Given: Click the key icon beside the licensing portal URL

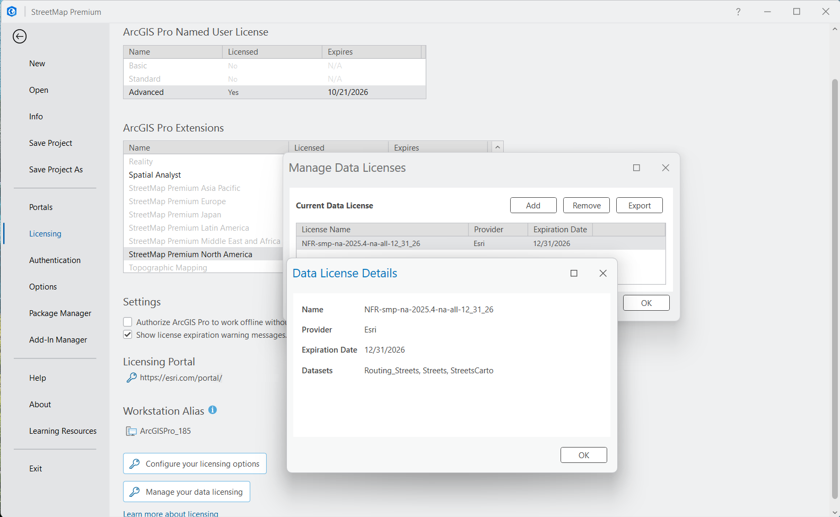Looking at the screenshot, I should (132, 378).
